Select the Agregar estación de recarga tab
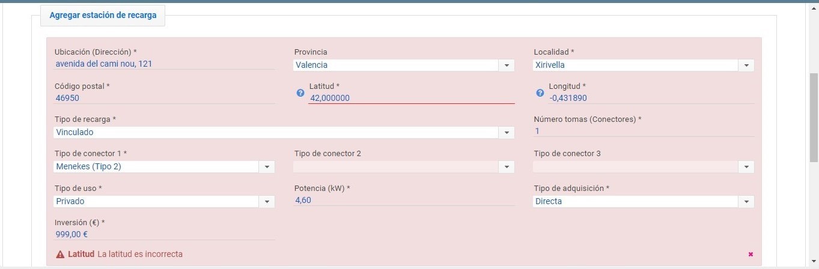The width and height of the screenshot is (819, 269). point(103,16)
